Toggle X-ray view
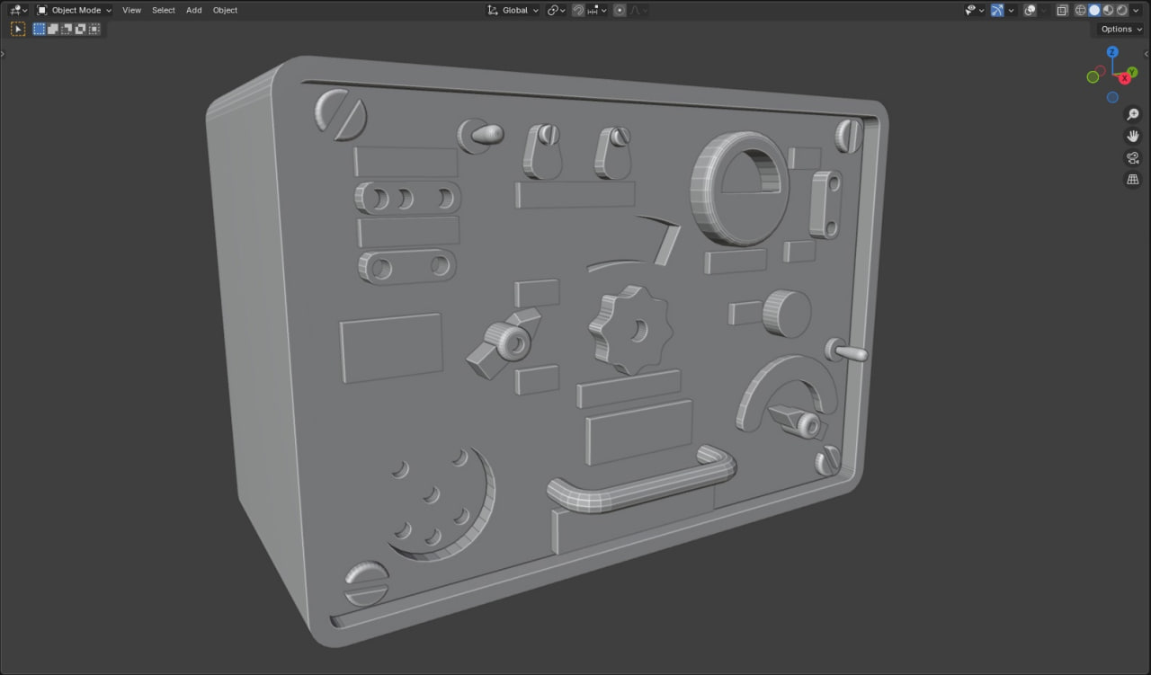The height and width of the screenshot is (675, 1151). (1061, 10)
